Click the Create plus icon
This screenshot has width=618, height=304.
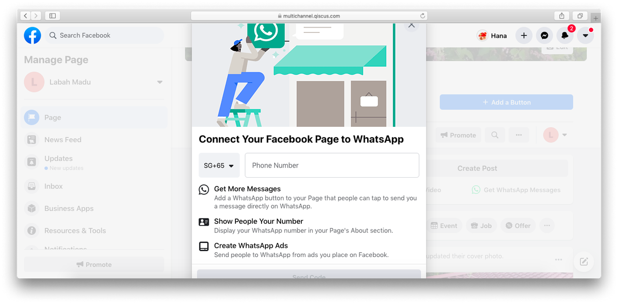tap(524, 35)
